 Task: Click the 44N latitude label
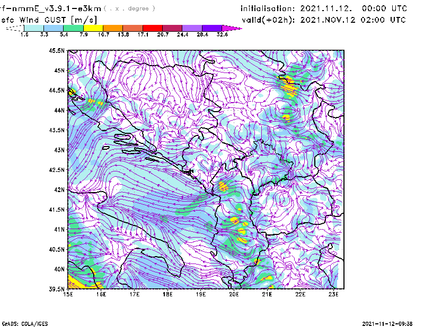point(59,110)
